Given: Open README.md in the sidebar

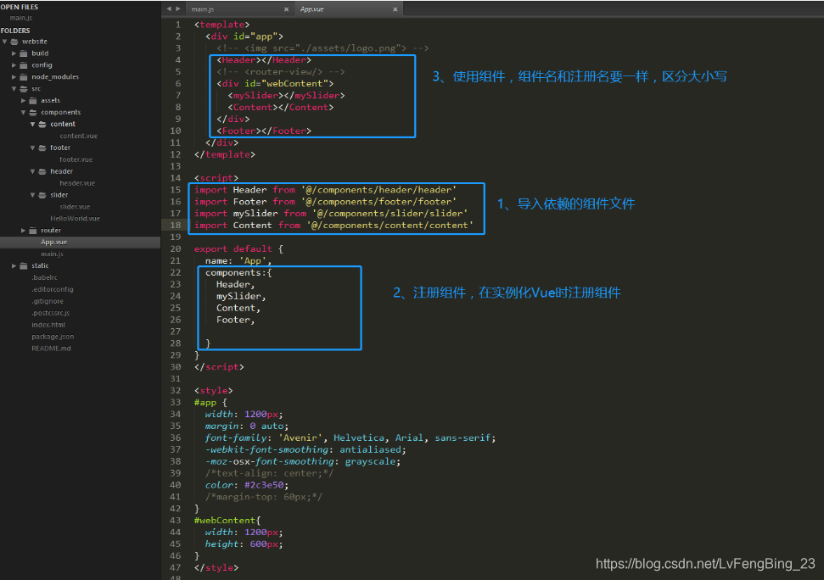Looking at the screenshot, I should click(51, 349).
